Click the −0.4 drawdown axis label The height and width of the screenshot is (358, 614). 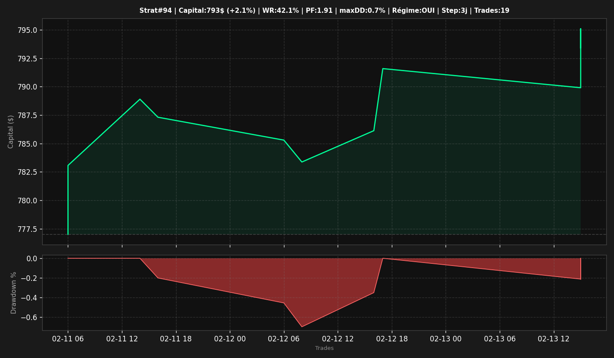pyautogui.click(x=29, y=298)
